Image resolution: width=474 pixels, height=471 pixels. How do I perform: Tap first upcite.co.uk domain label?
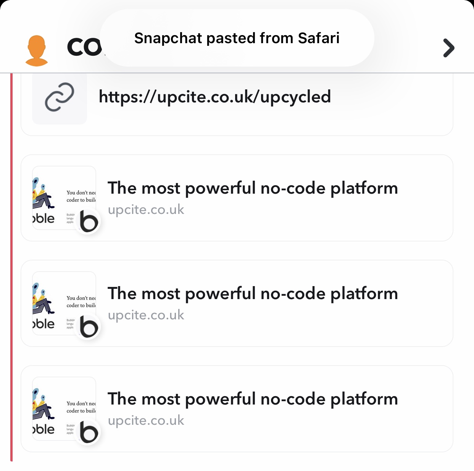click(146, 210)
